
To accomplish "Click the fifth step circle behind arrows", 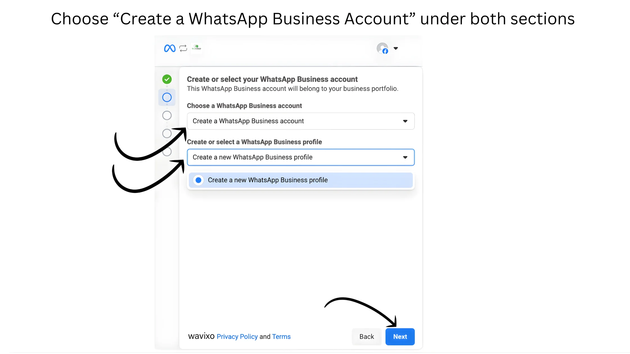I will (x=167, y=152).
